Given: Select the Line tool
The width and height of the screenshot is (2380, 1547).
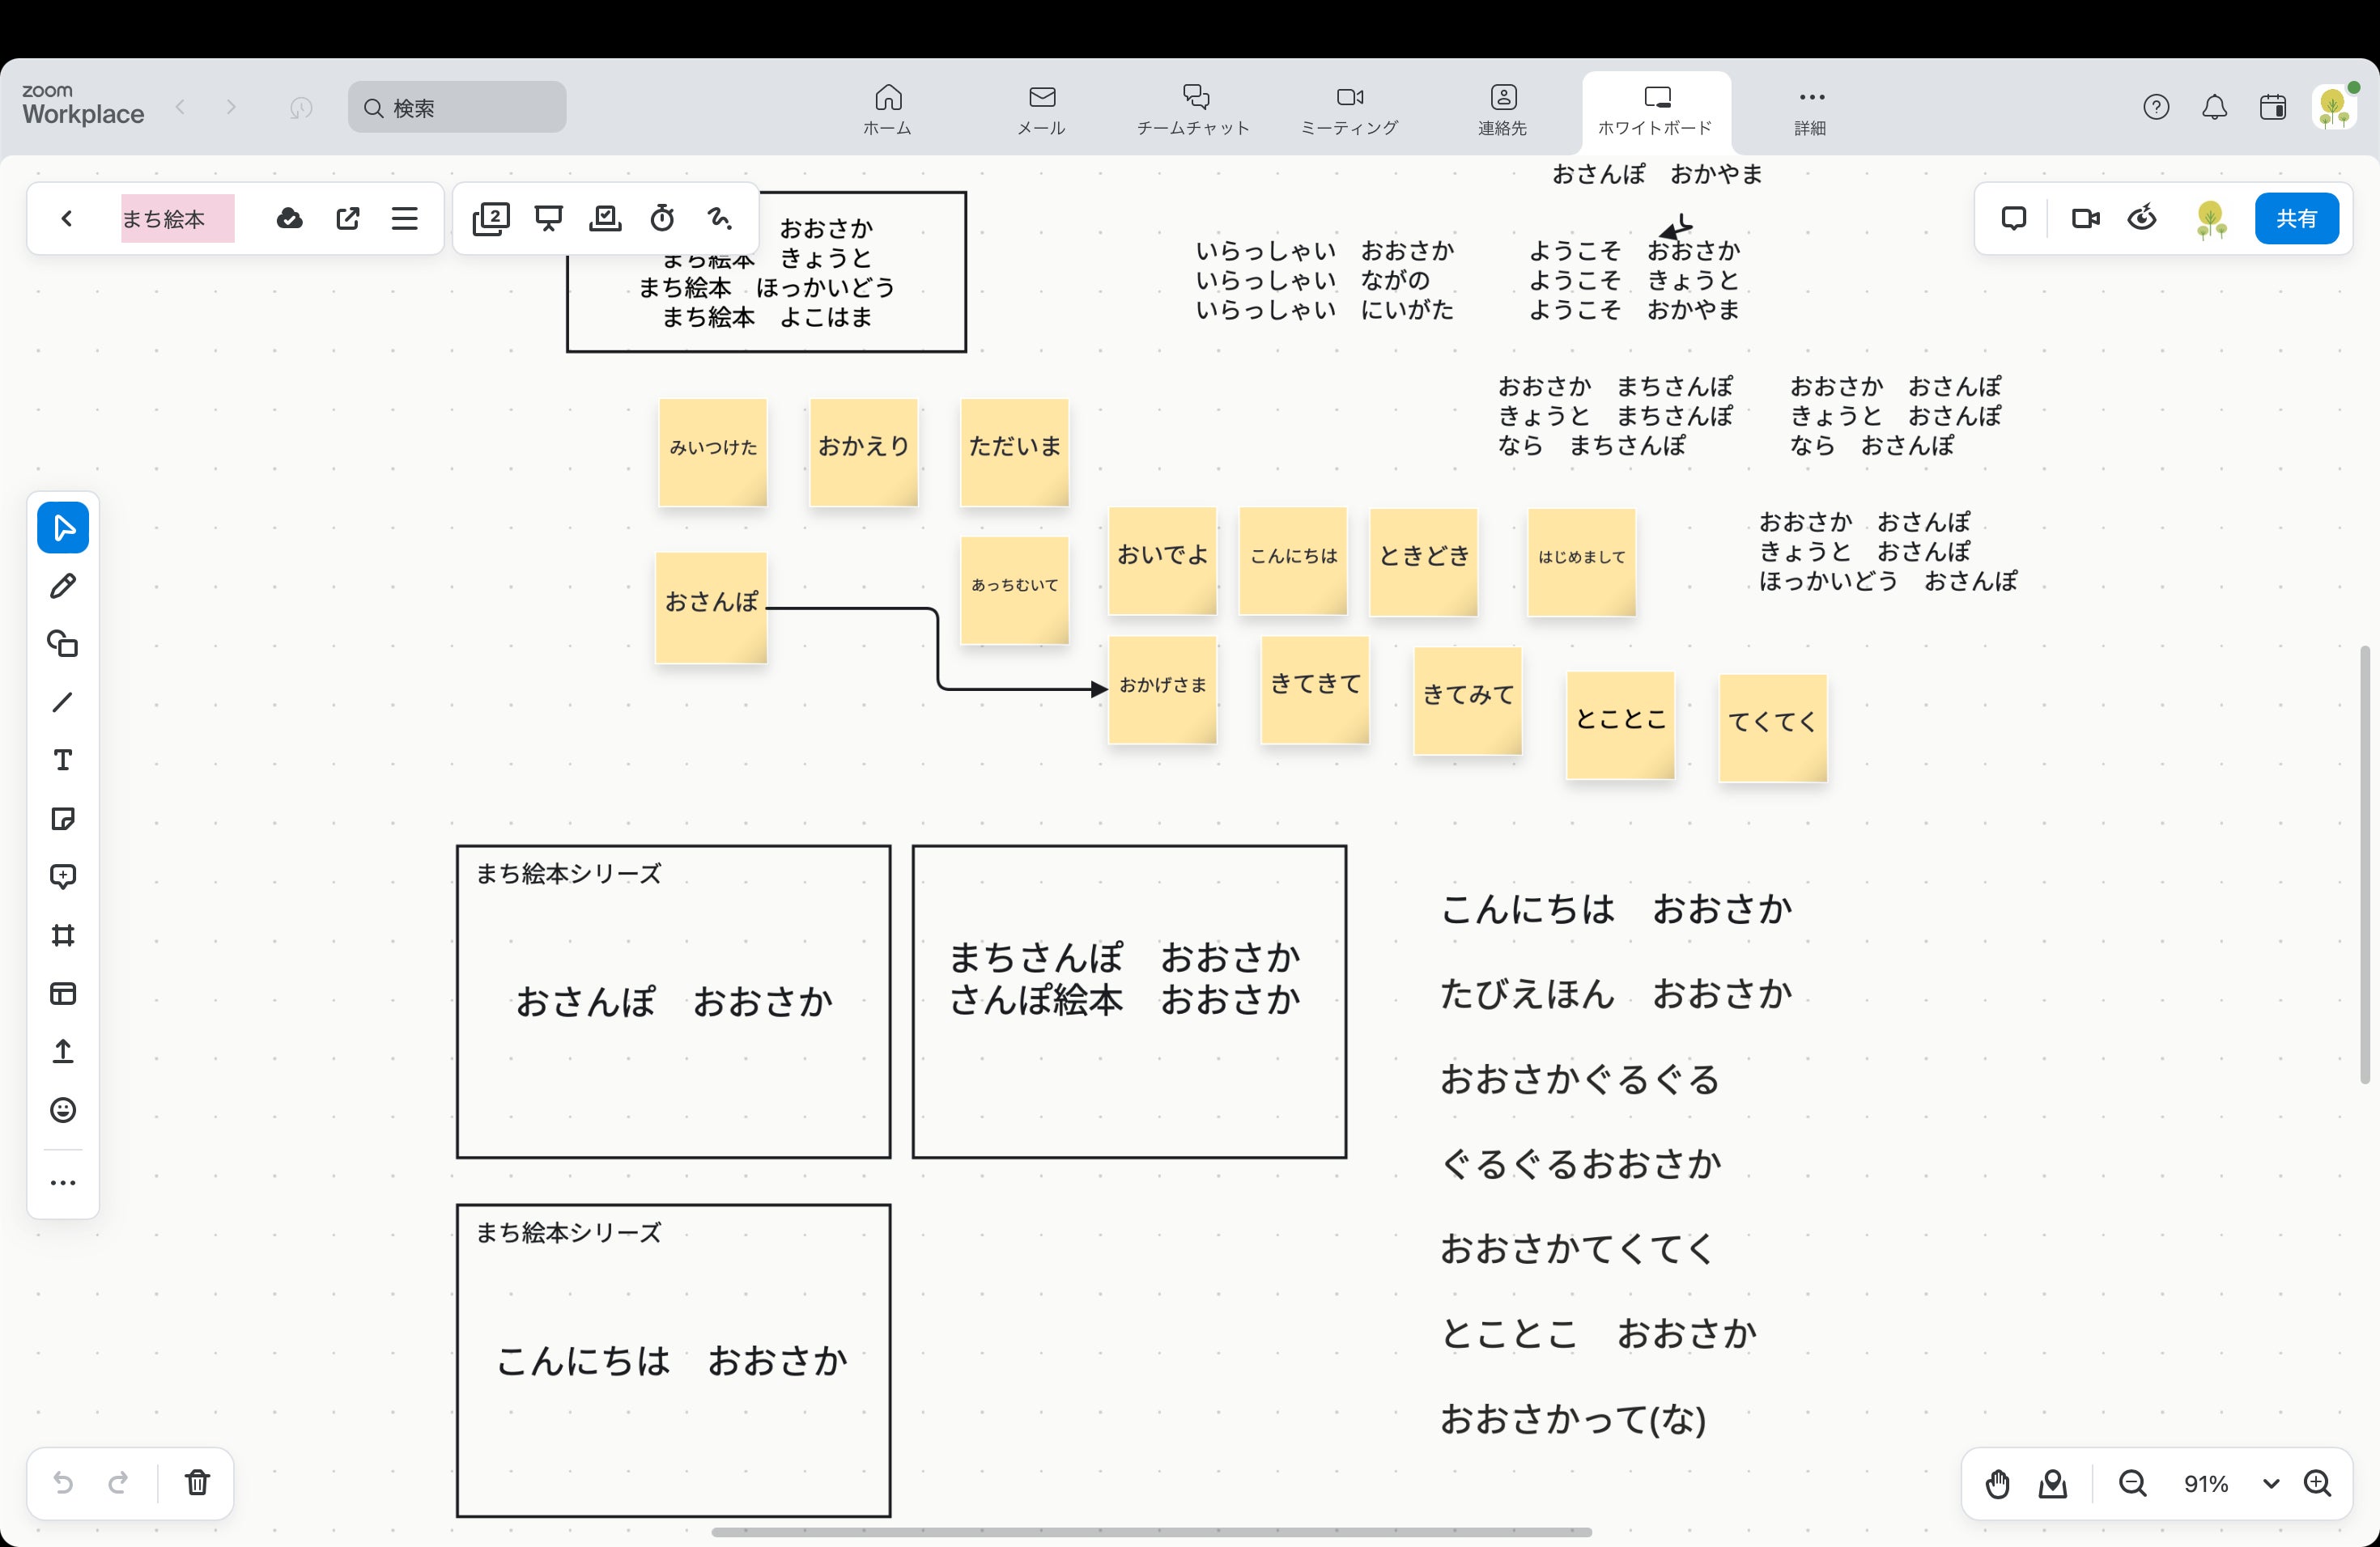Looking at the screenshot, I should tap(63, 702).
